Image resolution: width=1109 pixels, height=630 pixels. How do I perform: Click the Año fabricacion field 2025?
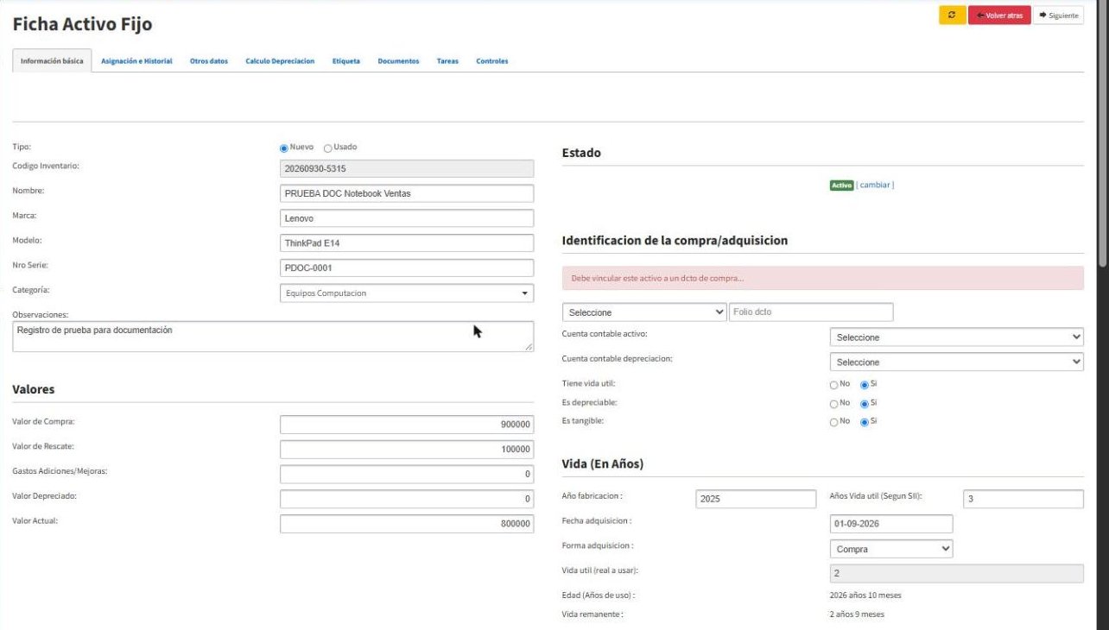tap(756, 499)
